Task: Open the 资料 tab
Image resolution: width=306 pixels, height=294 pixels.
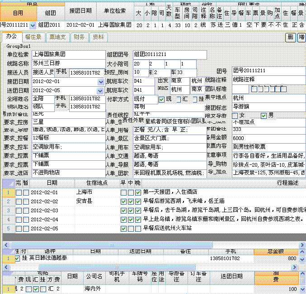Action: (98, 37)
